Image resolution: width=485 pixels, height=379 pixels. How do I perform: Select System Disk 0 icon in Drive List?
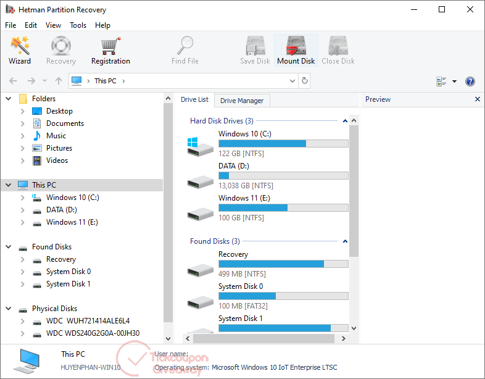(x=200, y=302)
